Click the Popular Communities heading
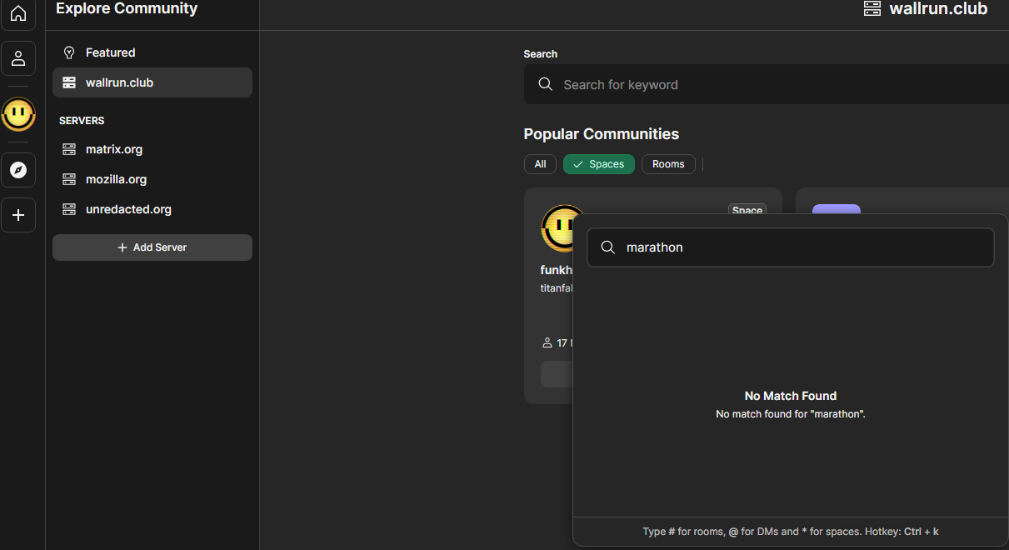Screen dimensions: 1009x550 point(602,134)
